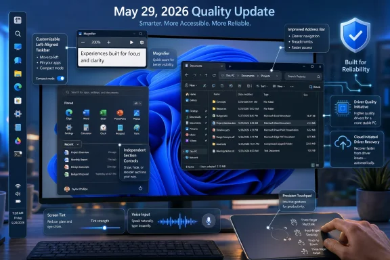Click the Search Projects field
The width and height of the screenshot is (390, 260).
click(303, 77)
